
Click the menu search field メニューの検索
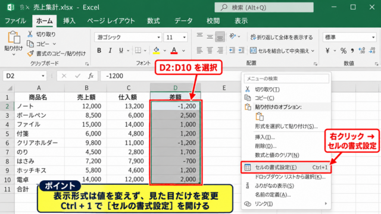coord(286,78)
